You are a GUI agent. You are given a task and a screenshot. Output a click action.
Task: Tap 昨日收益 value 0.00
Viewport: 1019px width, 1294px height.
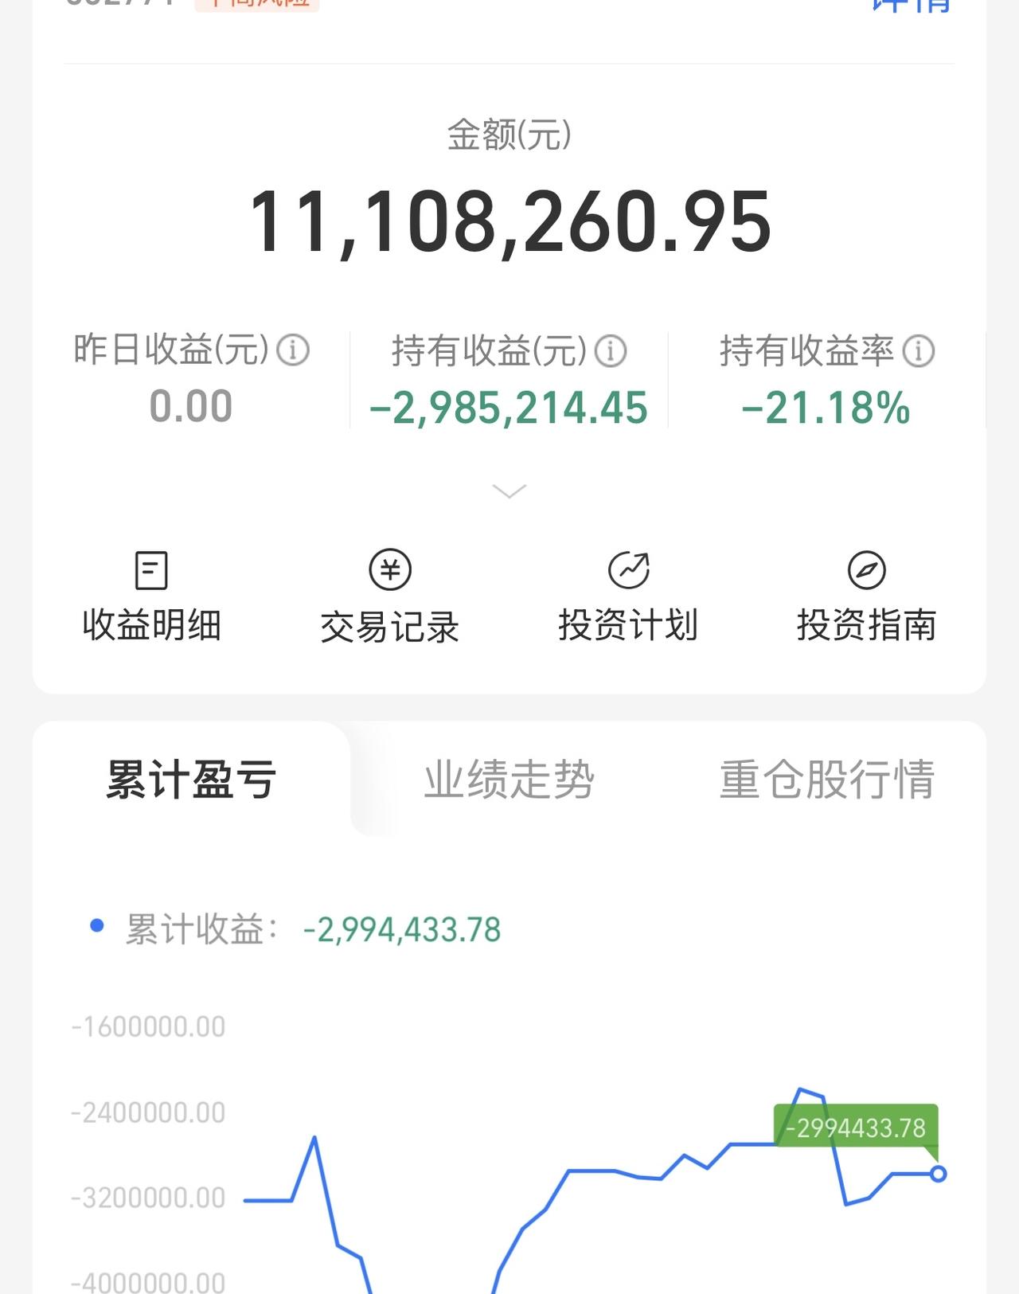tap(191, 406)
